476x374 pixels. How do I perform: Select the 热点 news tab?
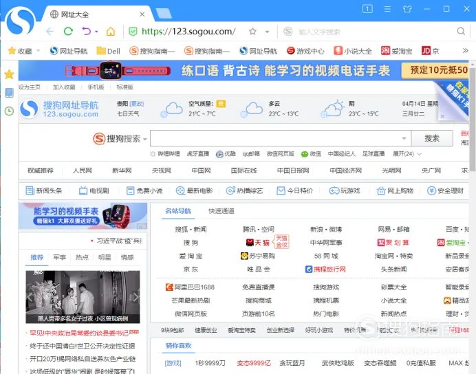[x=82, y=257]
